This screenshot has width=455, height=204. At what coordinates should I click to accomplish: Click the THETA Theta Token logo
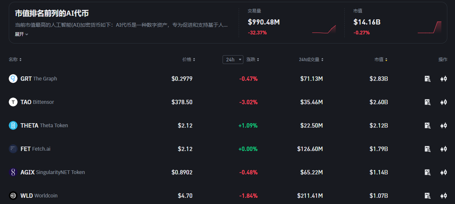coord(13,125)
